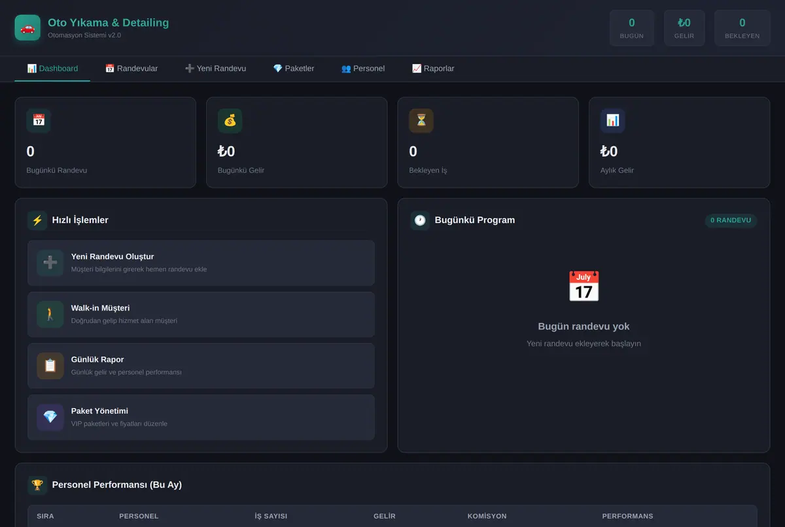The width and height of the screenshot is (785, 527).
Task: Click the bar chart icon on Aylık Gelir card
Action: tap(613, 120)
